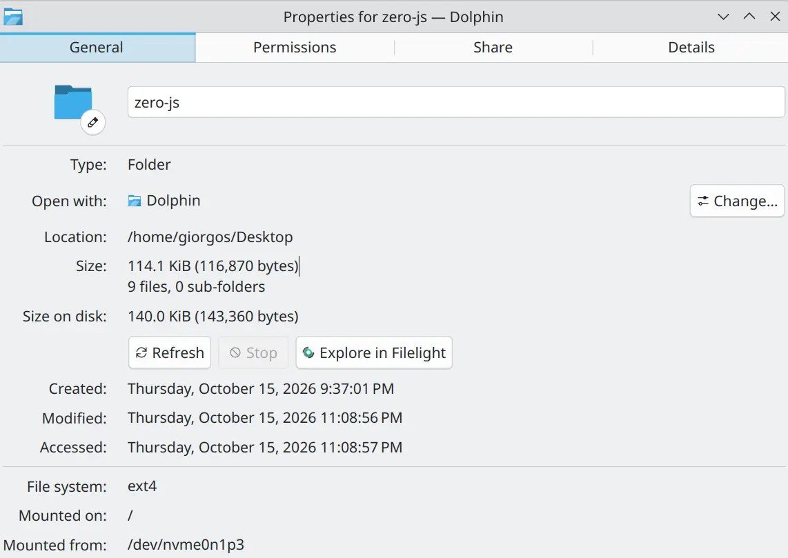Minimize the Properties window
The width and height of the screenshot is (788, 558).
tap(723, 17)
